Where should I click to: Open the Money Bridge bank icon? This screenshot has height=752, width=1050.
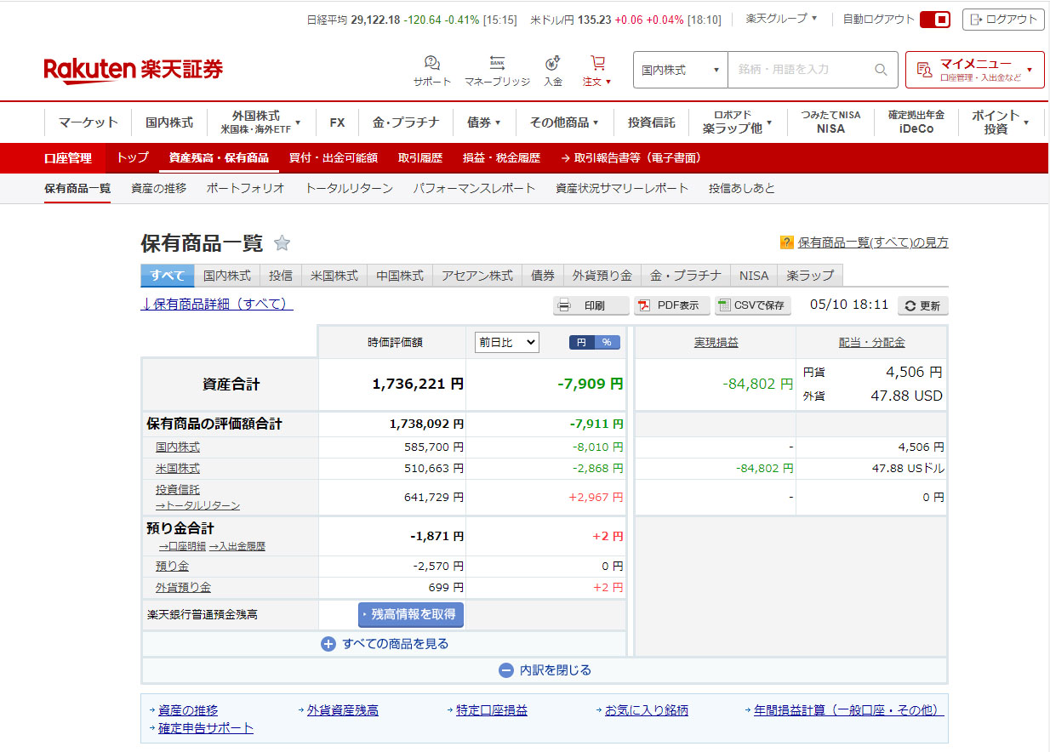pyautogui.click(x=497, y=64)
